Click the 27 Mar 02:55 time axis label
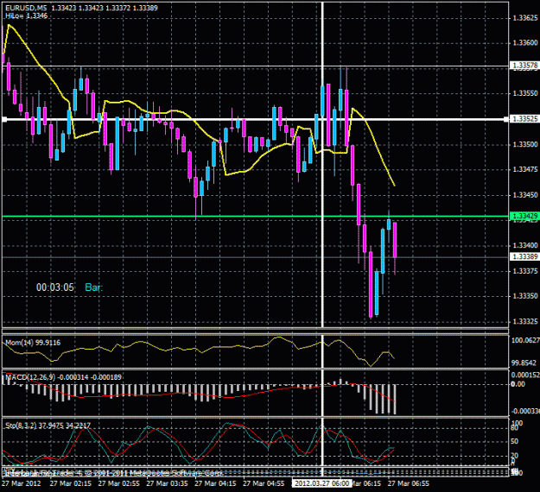The image size is (540, 492). tap(119, 483)
